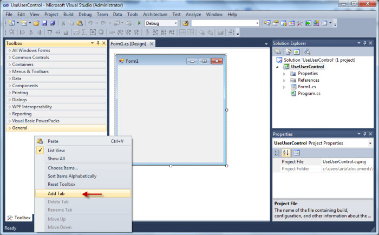Click the Categorized icon in Properties panel
The width and height of the screenshot is (379, 235).
click(x=278, y=152)
